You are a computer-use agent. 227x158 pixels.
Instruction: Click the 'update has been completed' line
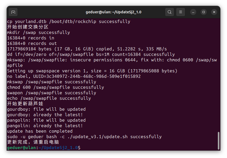[x=40, y=131]
